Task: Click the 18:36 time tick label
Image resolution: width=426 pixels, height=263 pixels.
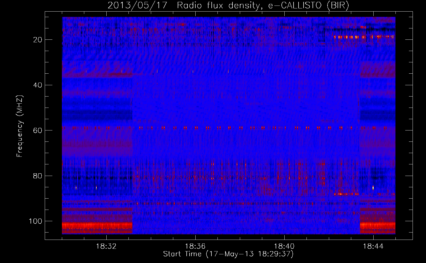Action: [195, 246]
